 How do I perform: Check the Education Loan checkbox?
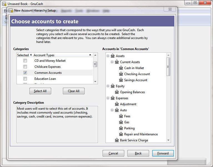(25, 78)
